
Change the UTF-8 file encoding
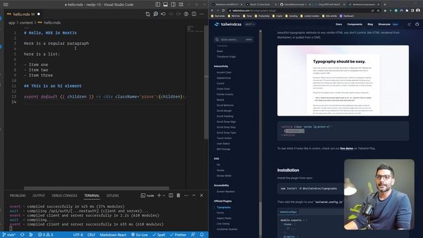(x=78, y=235)
